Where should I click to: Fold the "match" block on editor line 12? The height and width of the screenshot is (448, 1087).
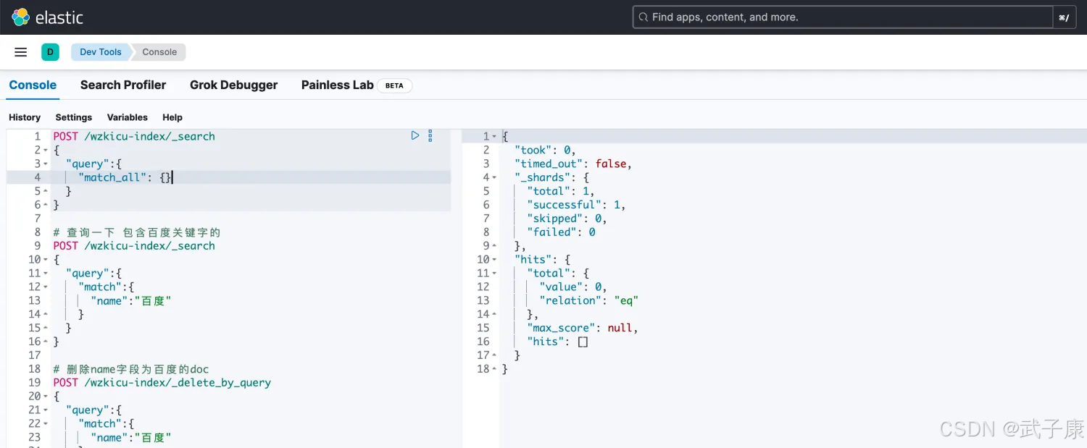click(x=46, y=287)
